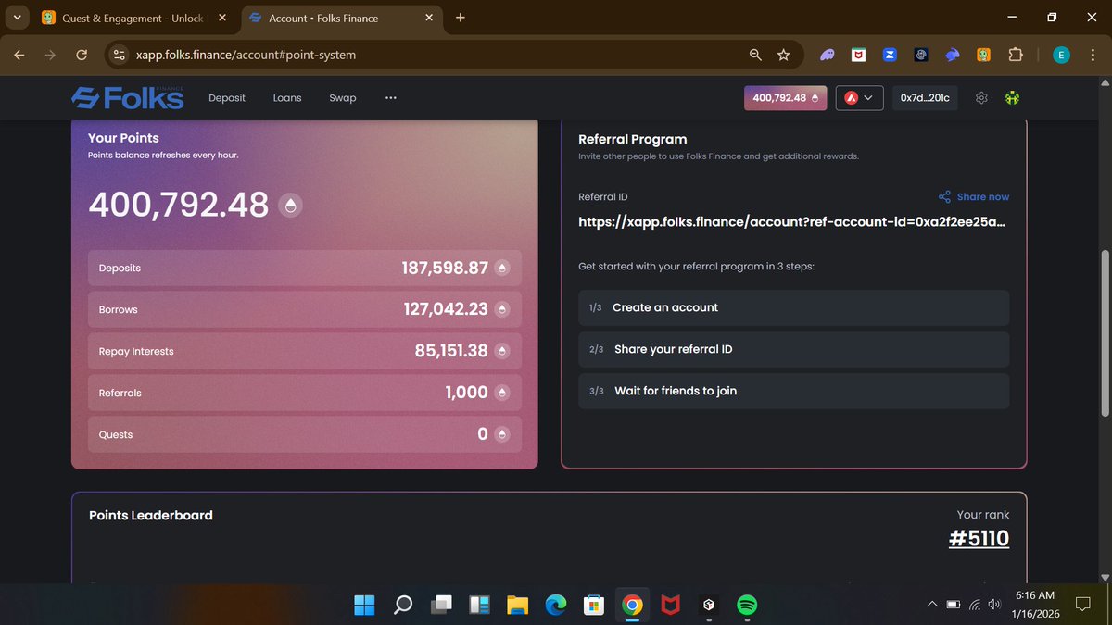Open the Avalanche network selector dropdown

point(859,98)
